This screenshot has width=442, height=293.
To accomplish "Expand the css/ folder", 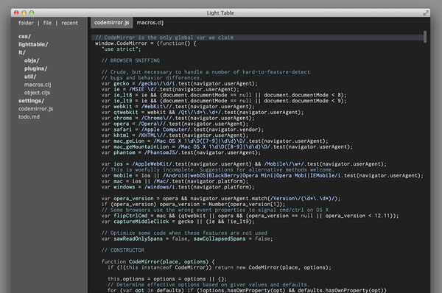I will 24,36.
